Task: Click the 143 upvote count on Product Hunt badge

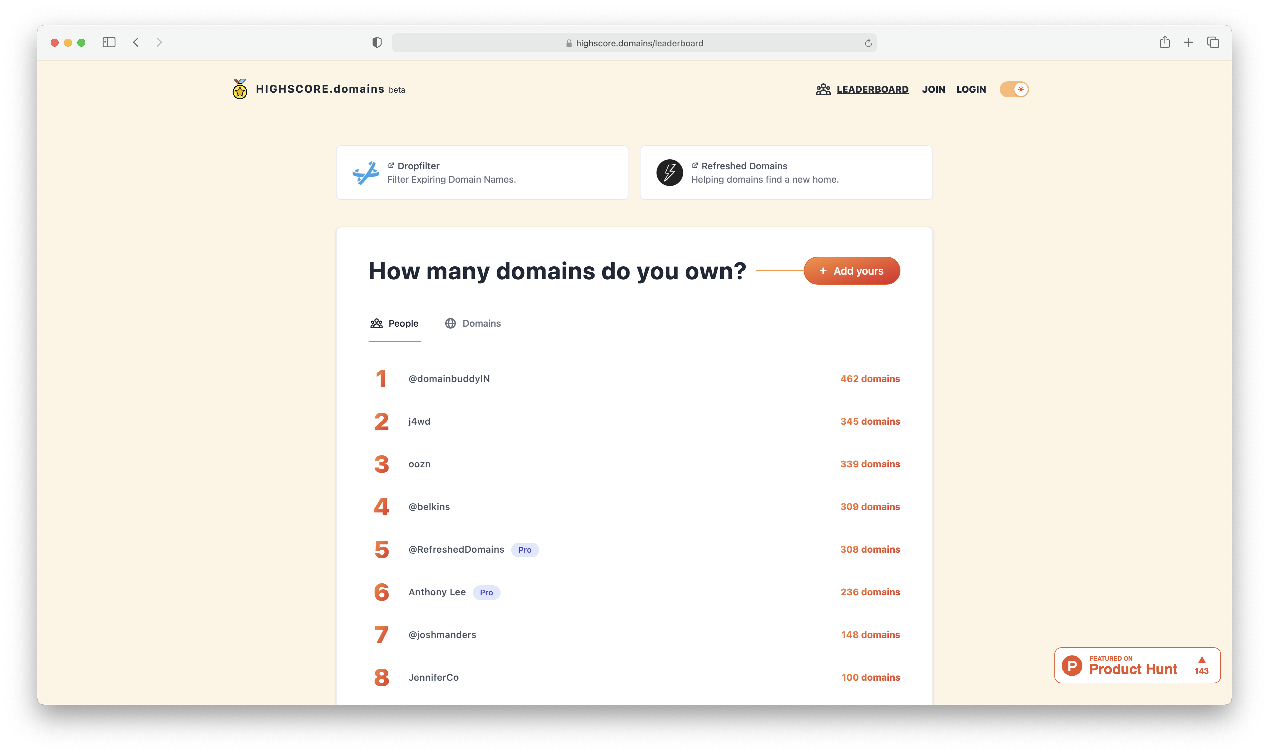Action: pos(1201,671)
